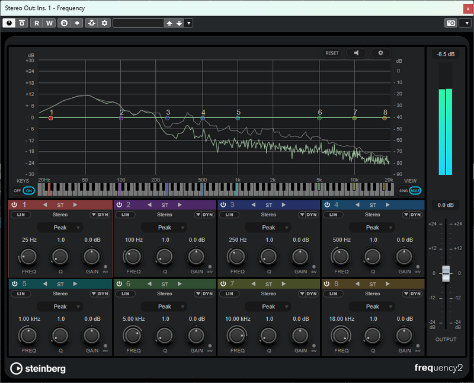Click the OUTPUT fader handle
This screenshot has width=474, height=383.
[446, 273]
